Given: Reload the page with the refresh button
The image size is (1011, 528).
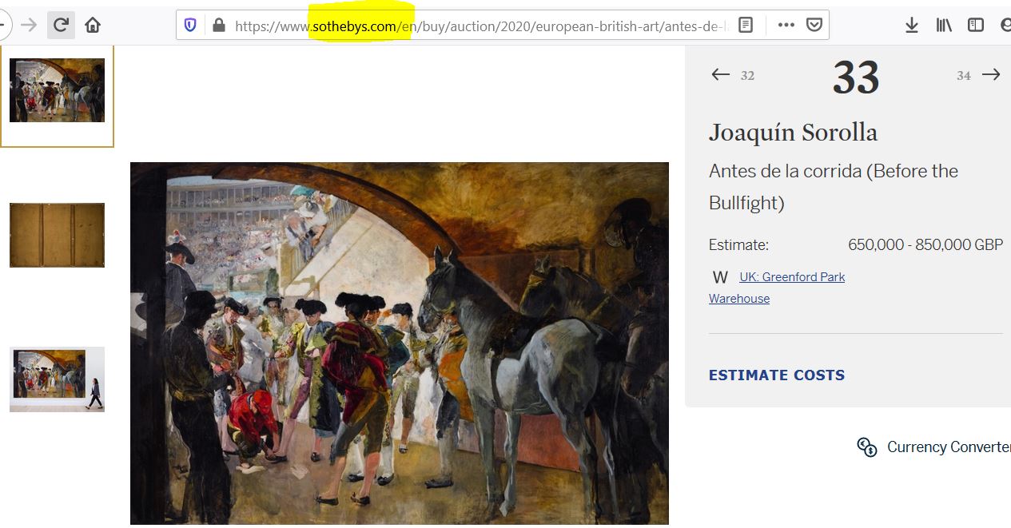Looking at the screenshot, I should 61,25.
